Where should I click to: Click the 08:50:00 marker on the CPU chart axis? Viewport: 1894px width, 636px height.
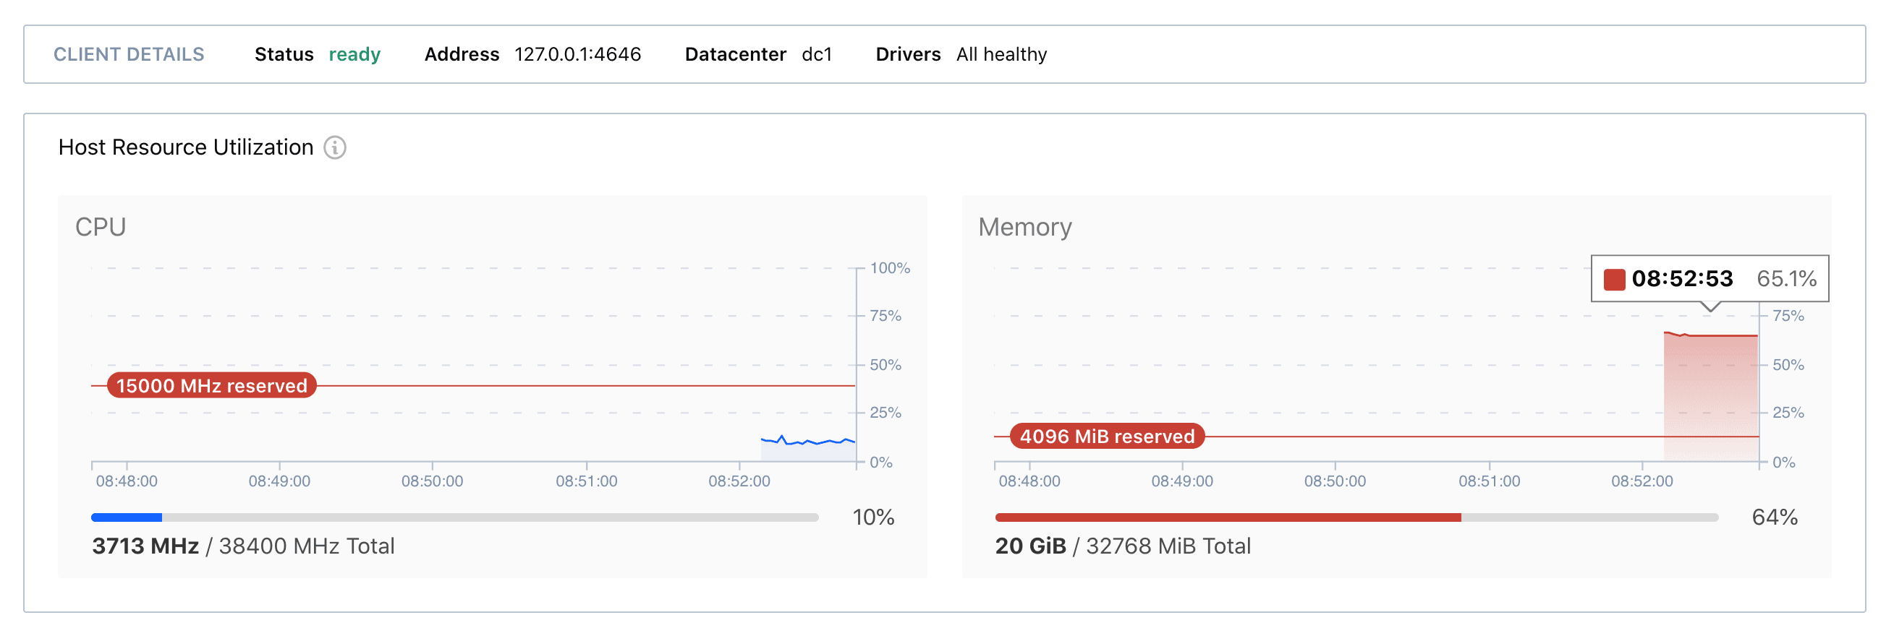point(432,481)
